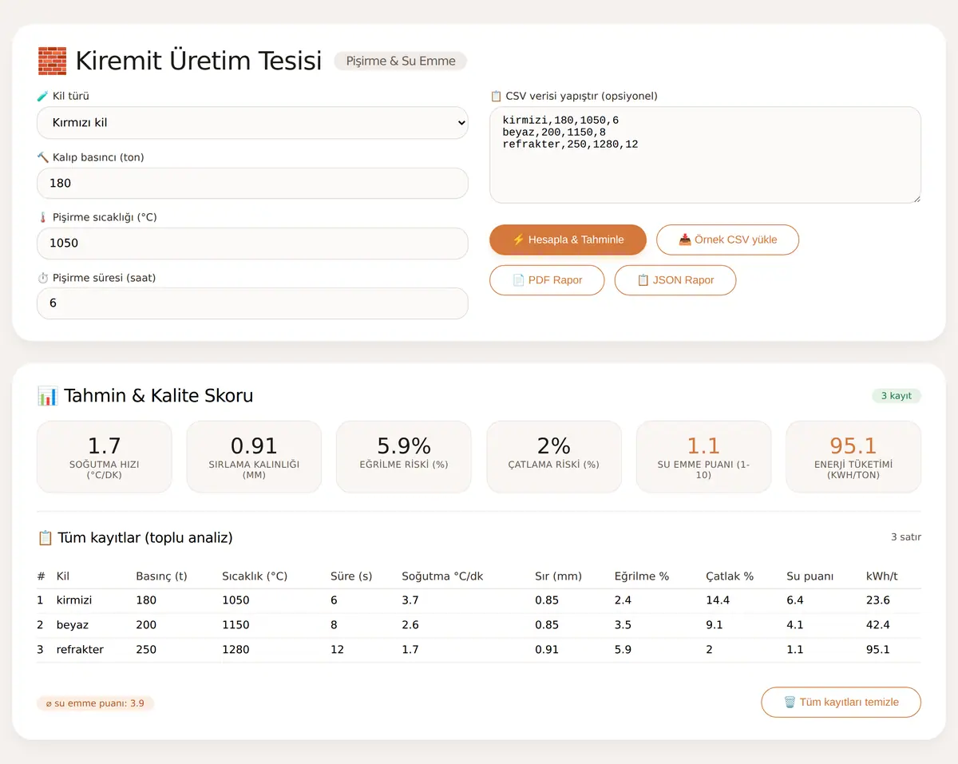
Task: Click the kirmizi cell in the table
Action: (74, 600)
